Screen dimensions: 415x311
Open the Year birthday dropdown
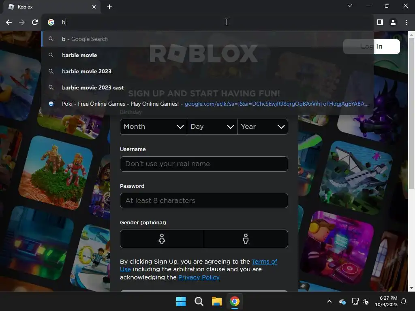pyautogui.click(x=263, y=127)
